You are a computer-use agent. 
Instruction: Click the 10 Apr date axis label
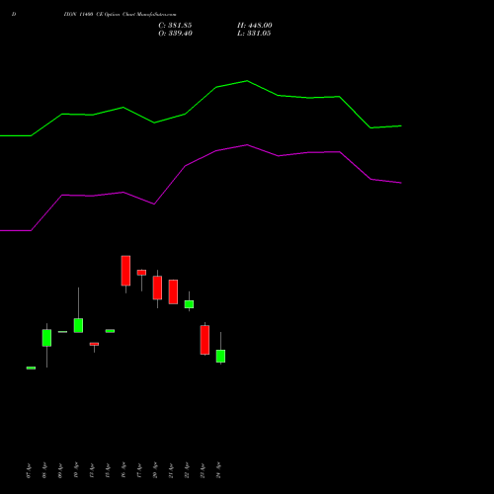(x=76, y=470)
